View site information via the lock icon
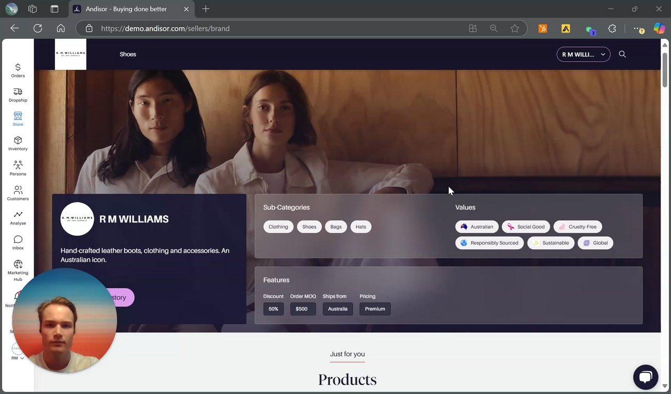The width and height of the screenshot is (671, 394). pos(89,28)
